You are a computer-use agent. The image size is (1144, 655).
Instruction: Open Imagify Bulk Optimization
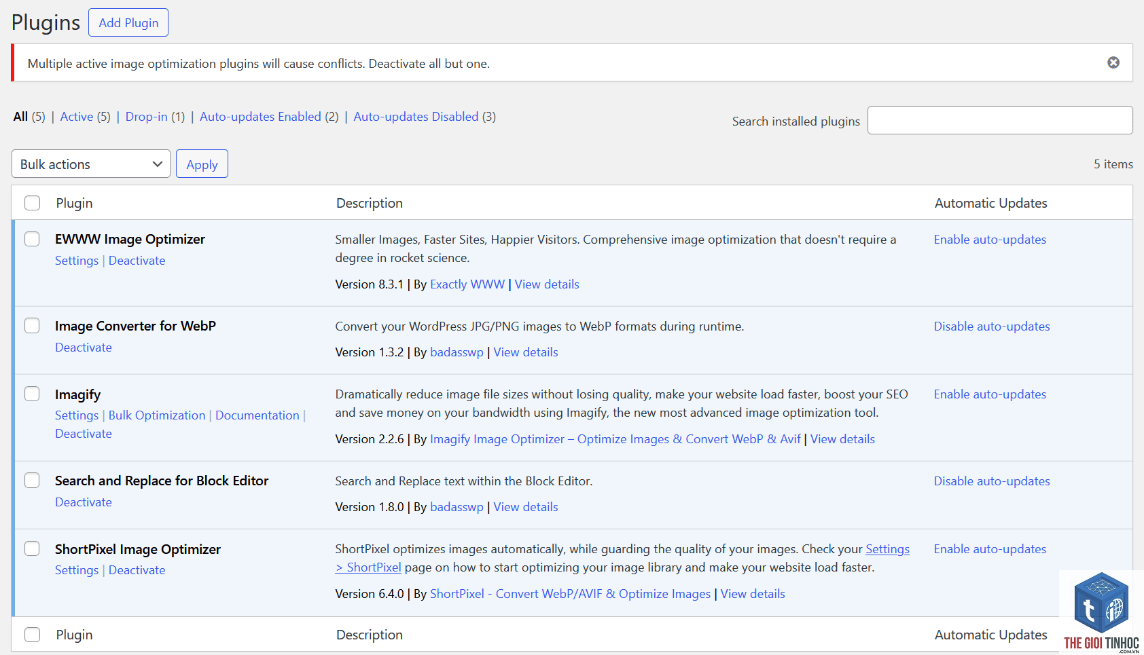157,415
